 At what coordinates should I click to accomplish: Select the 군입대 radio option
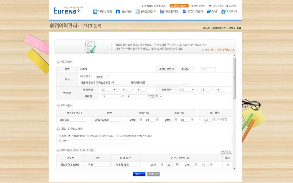88,136
